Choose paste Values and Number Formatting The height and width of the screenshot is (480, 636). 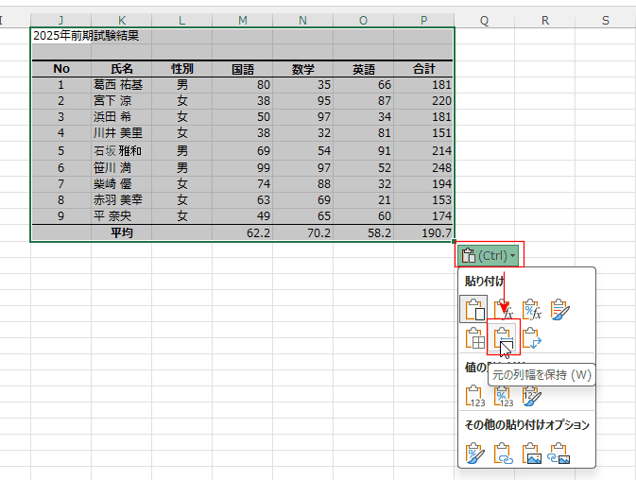pyautogui.click(x=504, y=396)
